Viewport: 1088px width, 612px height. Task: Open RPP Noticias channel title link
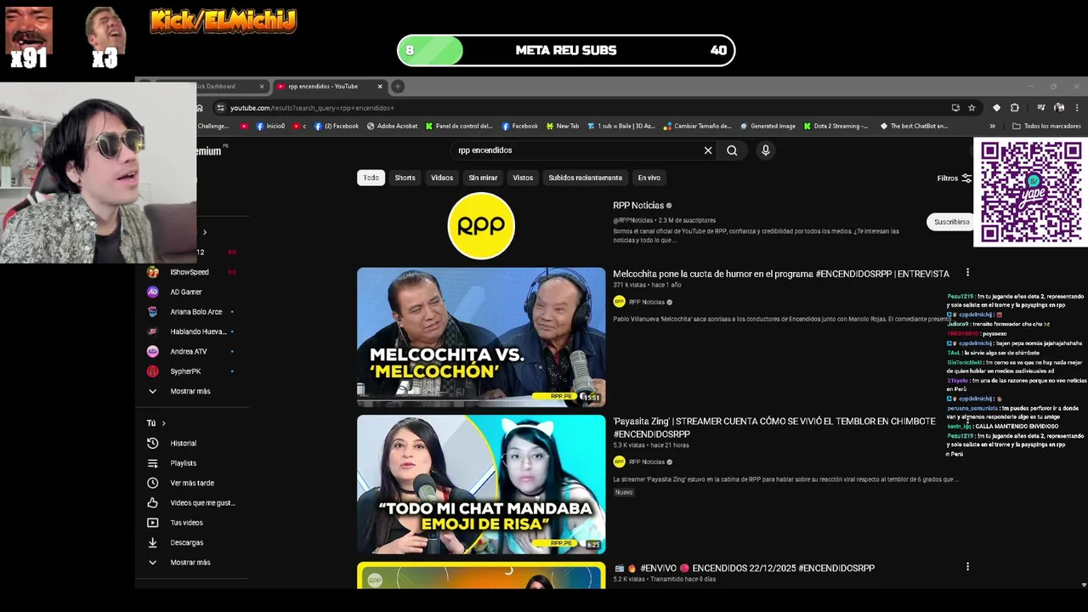pyautogui.click(x=638, y=206)
